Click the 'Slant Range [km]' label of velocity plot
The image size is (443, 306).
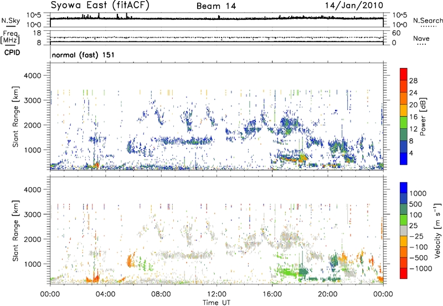coord(16,231)
